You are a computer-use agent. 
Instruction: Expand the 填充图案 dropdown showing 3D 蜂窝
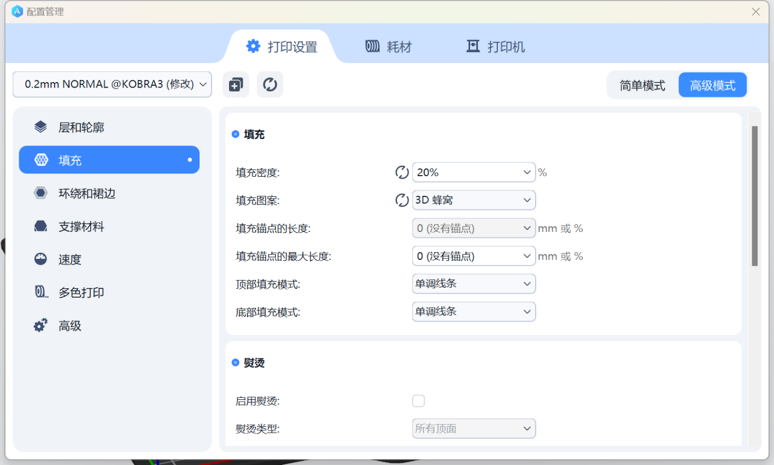click(x=473, y=200)
